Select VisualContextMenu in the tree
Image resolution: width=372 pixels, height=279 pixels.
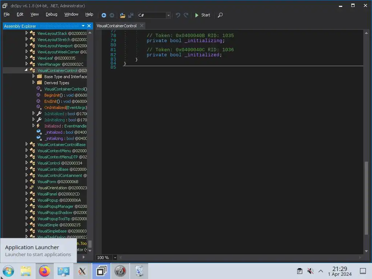[62, 151]
